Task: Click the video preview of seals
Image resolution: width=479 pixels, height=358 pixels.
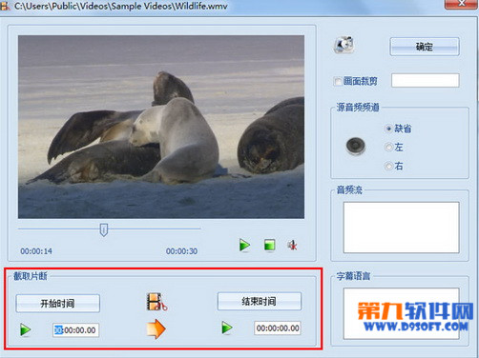Action: coord(161,127)
